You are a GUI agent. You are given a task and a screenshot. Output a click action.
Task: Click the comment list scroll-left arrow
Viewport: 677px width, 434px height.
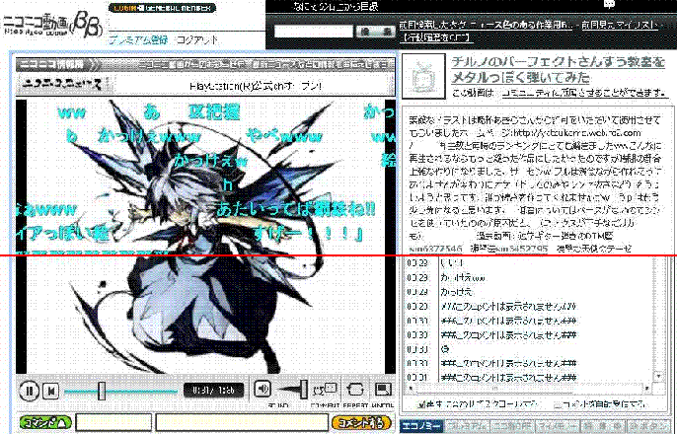coord(410,389)
